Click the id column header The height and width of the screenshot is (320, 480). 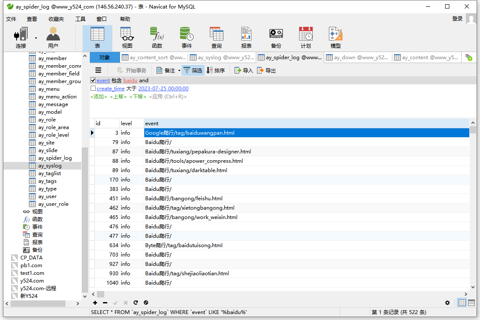[107, 123]
